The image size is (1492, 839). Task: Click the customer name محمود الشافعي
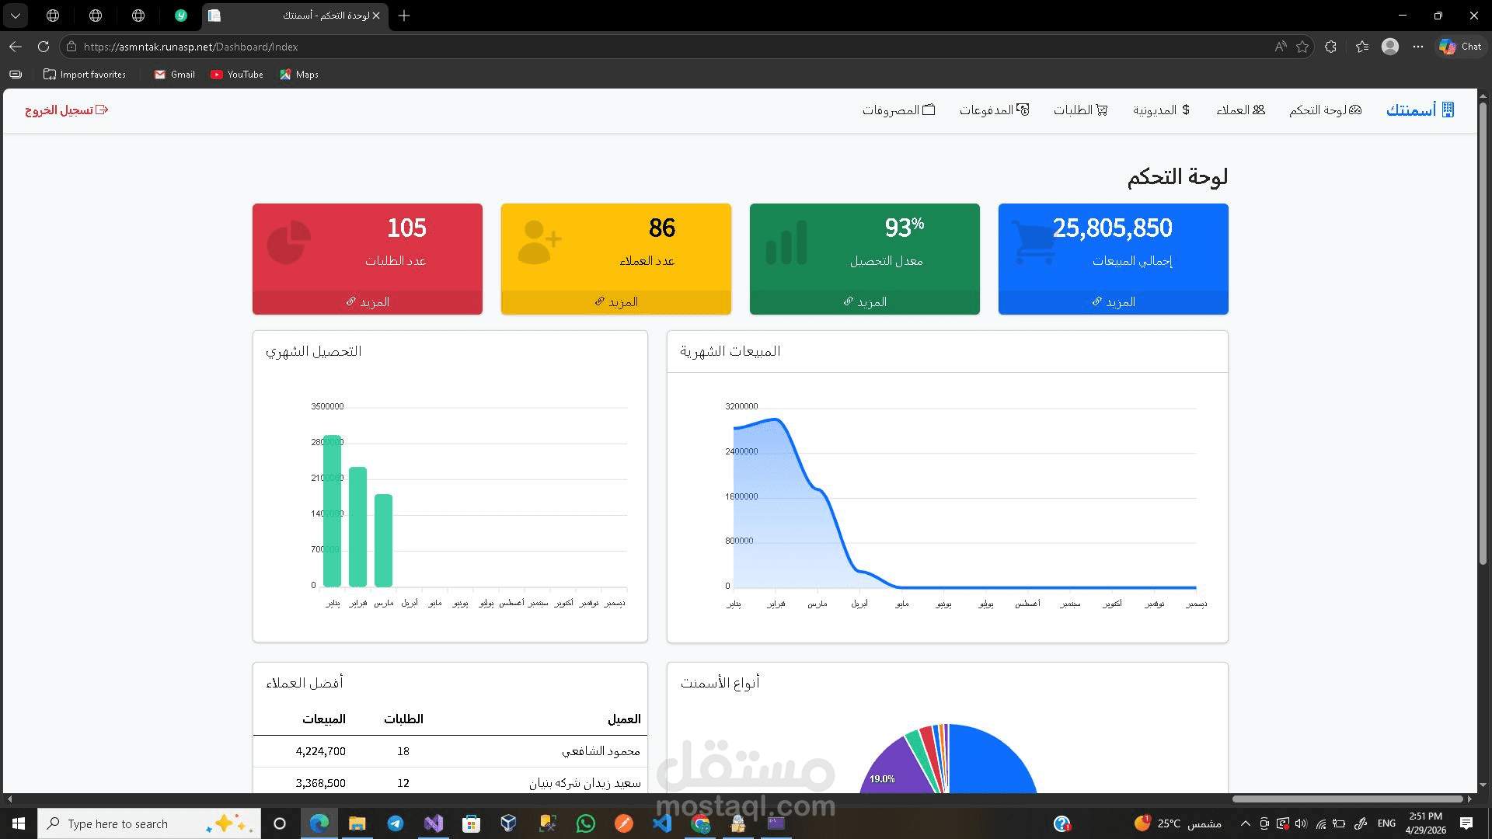pyautogui.click(x=601, y=751)
